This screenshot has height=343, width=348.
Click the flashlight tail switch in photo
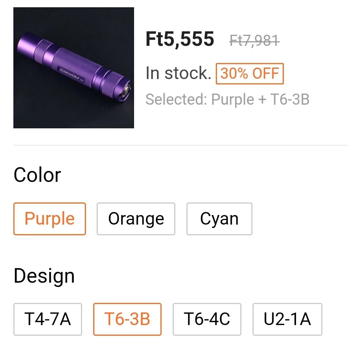pos(125,91)
